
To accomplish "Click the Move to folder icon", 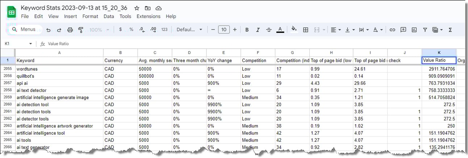I will point(147,8).
